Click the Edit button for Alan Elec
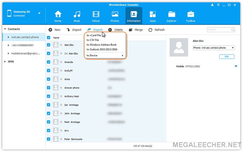The width and height of the screenshot is (243, 152). click(x=227, y=57)
